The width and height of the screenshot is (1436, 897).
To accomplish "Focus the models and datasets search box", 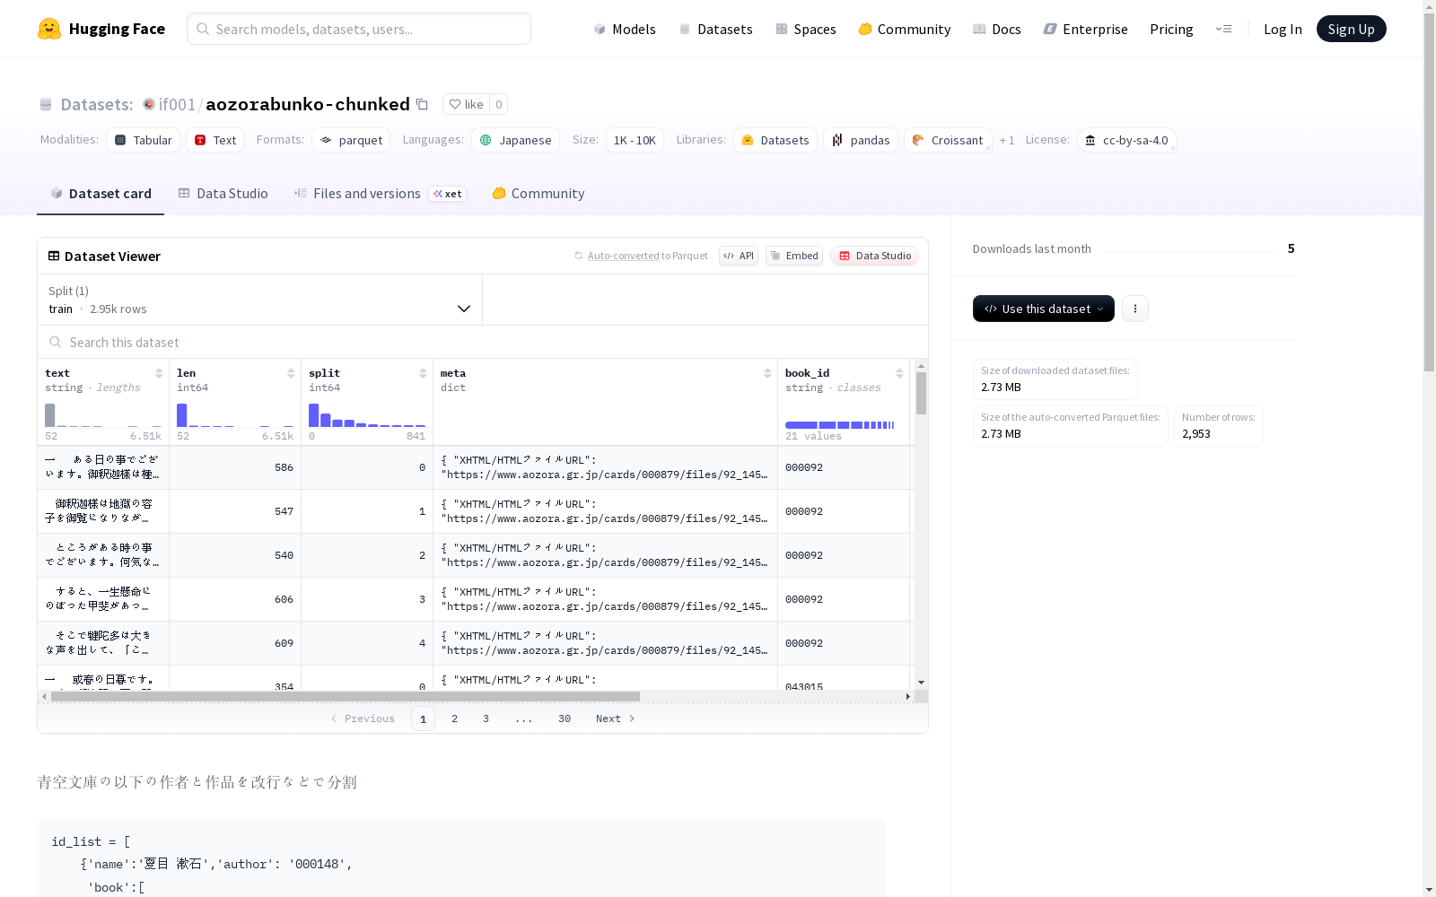I will (359, 29).
